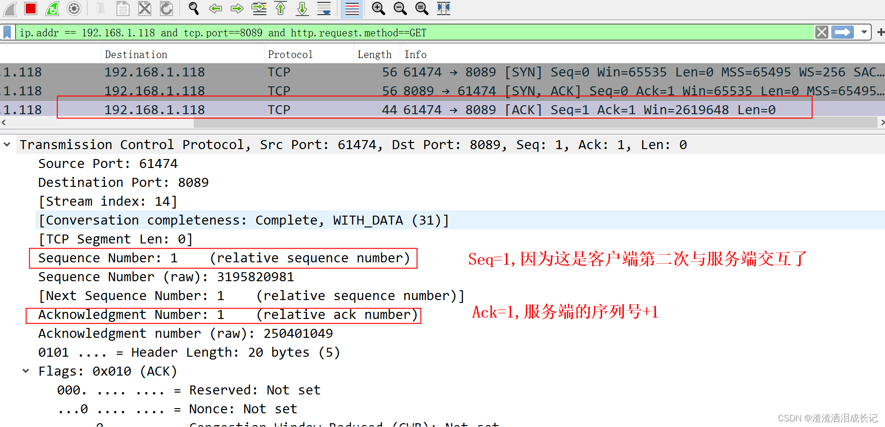This screenshot has width=885, height=427.
Task: Select the [SYN, ACK] packet row
Action: point(442,91)
